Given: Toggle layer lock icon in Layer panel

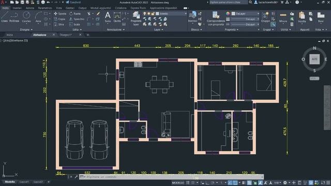Looking at the screenshot, I should pos(153,13).
